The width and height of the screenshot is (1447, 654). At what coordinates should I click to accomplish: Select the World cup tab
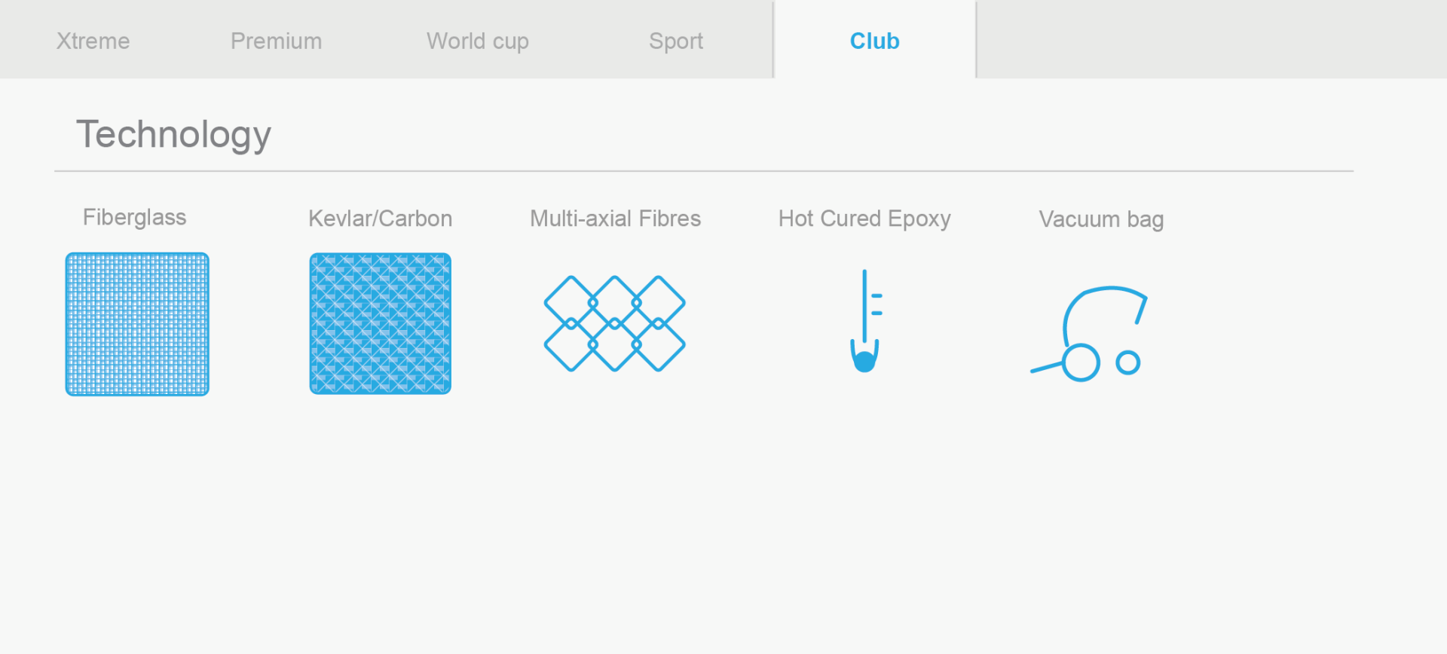(x=478, y=41)
